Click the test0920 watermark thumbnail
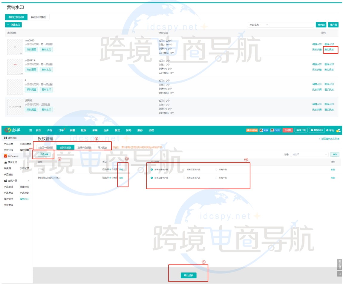This screenshot has width=343, height=284. (x=15, y=47)
